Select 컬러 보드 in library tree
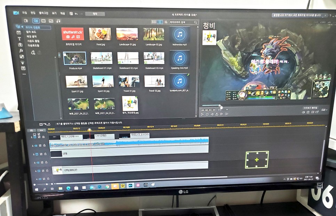Image resolution: width=336 pixels, height=216 pixels. [31, 32]
